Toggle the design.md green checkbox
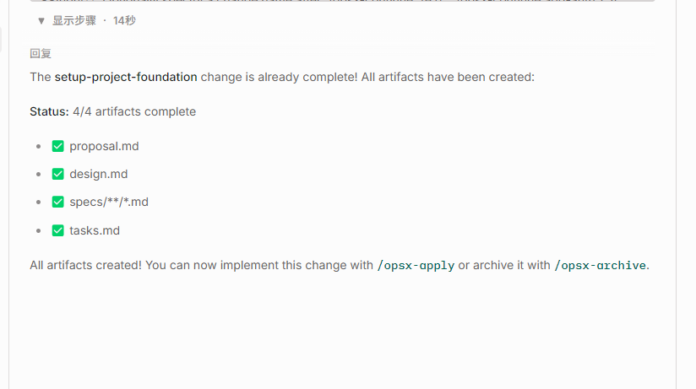Screen dimensions: 696x389 57,174
